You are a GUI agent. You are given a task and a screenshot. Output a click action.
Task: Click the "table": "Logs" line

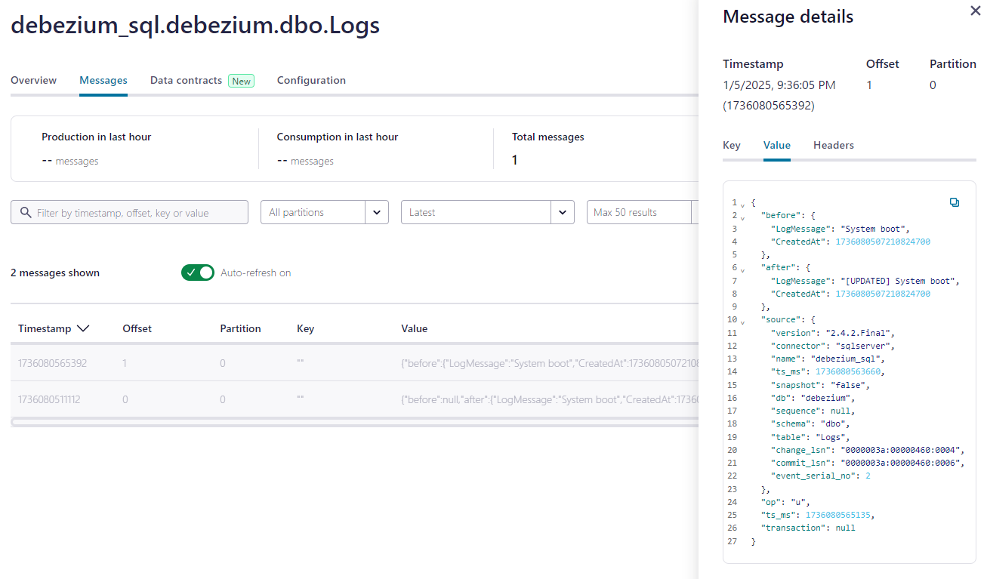click(810, 437)
